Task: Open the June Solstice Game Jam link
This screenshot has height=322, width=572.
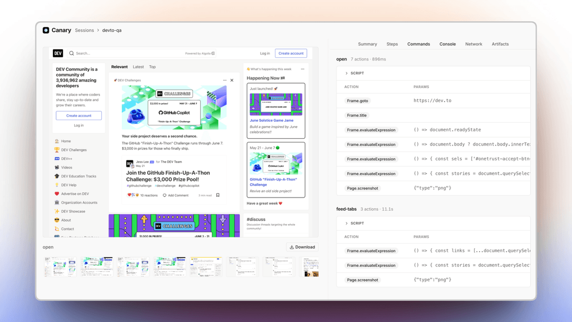Action: pos(271,120)
